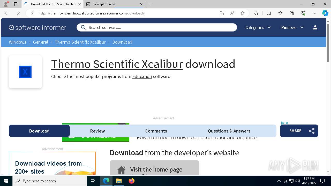
Task: Click the browser address bar URL
Action: (91, 13)
